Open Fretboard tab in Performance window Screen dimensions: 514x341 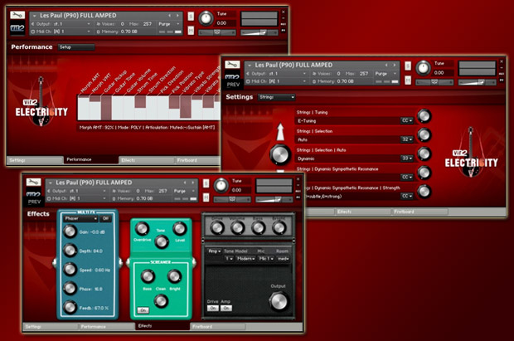click(x=196, y=160)
